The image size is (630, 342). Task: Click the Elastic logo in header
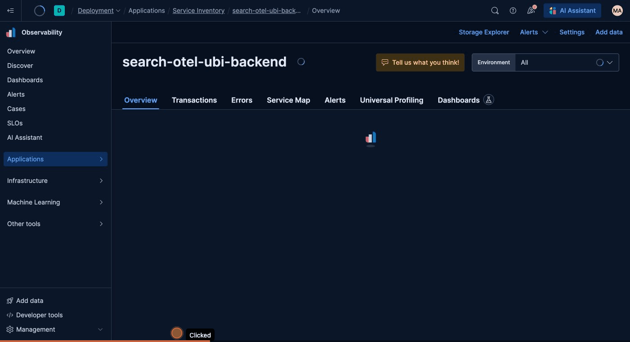click(x=40, y=10)
